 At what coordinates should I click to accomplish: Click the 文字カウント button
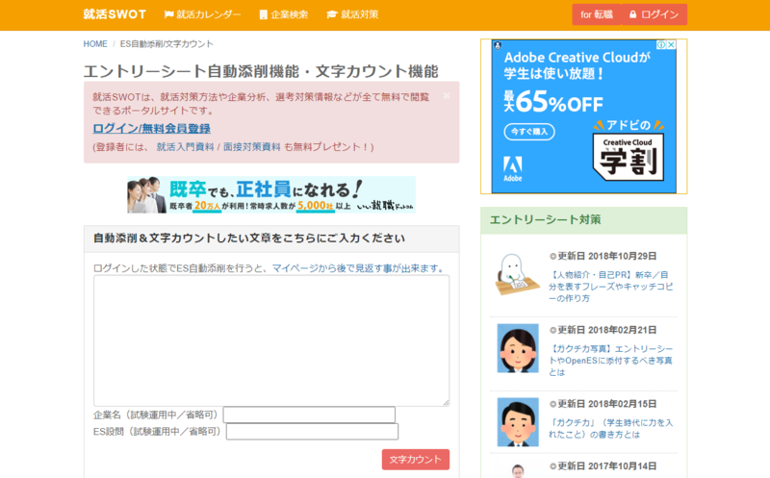[x=416, y=460]
